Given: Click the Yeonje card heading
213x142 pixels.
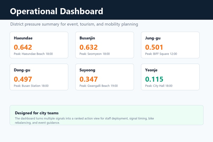Looking at the screenshot, I should click(151, 70).
